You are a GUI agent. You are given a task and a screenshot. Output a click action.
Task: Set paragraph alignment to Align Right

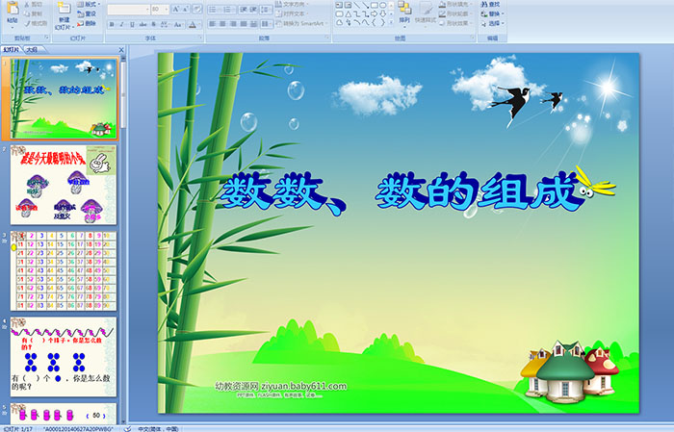tap(233, 24)
